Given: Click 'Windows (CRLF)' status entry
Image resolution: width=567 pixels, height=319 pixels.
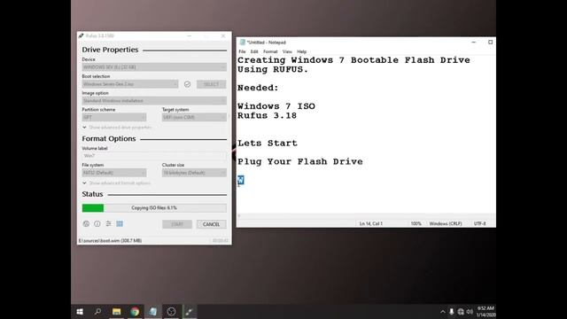Looking at the screenshot, I should tap(446, 224).
